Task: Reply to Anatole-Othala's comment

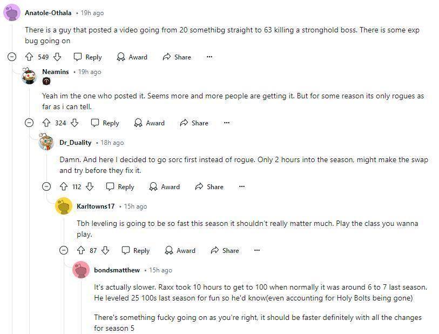Action: 87,57
